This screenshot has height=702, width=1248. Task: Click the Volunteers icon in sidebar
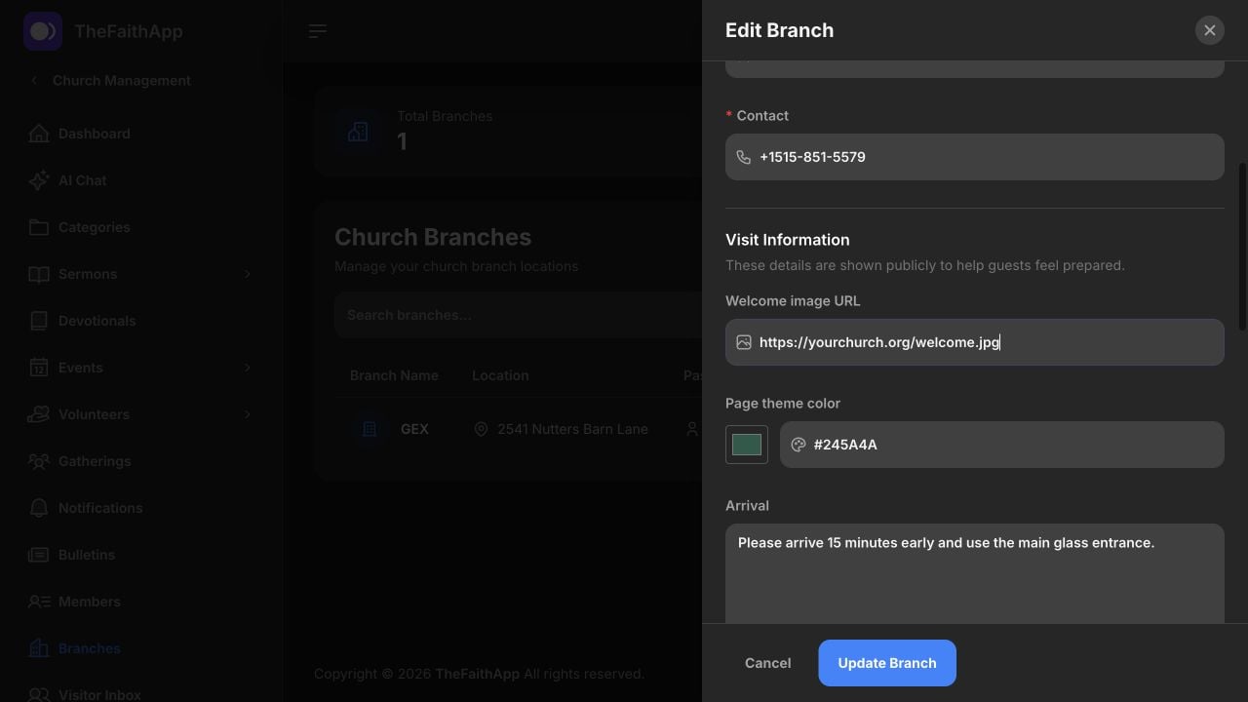click(x=39, y=414)
